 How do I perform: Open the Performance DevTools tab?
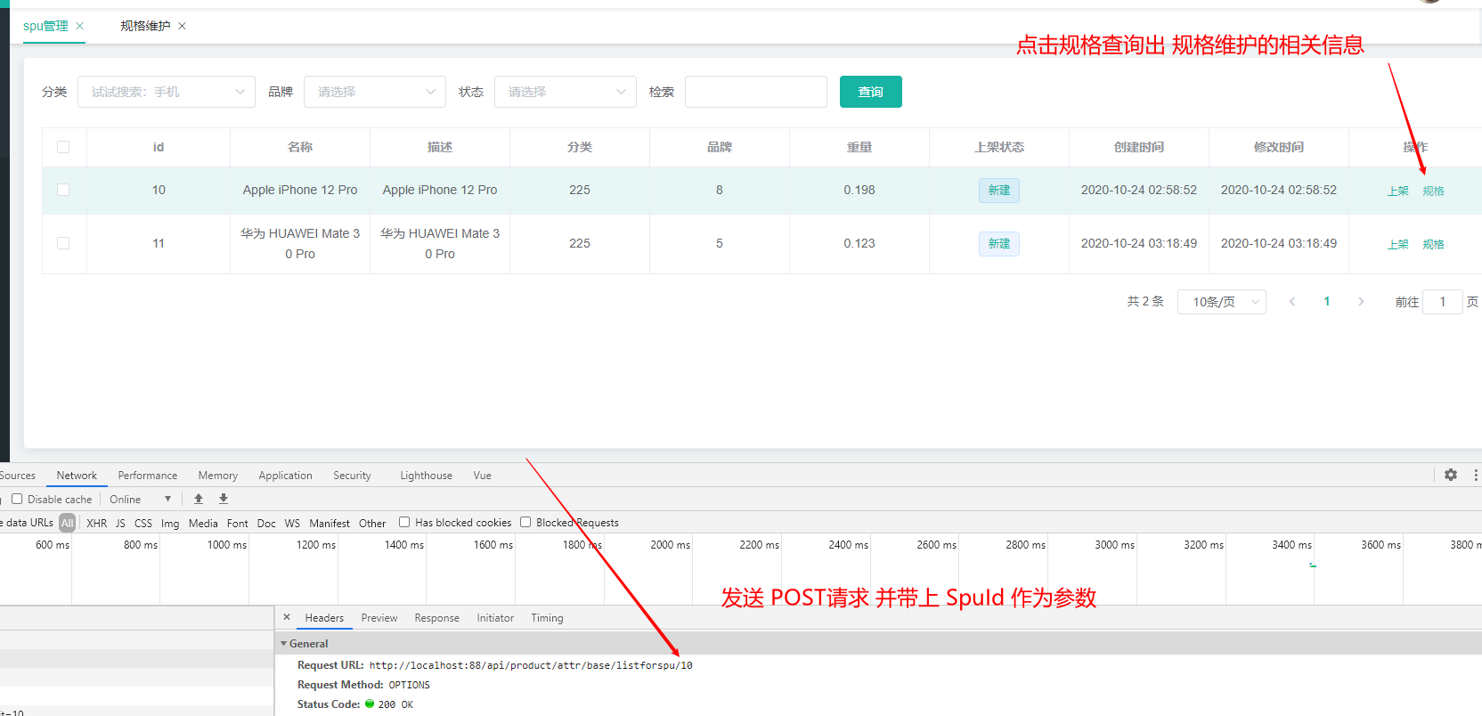click(x=148, y=476)
